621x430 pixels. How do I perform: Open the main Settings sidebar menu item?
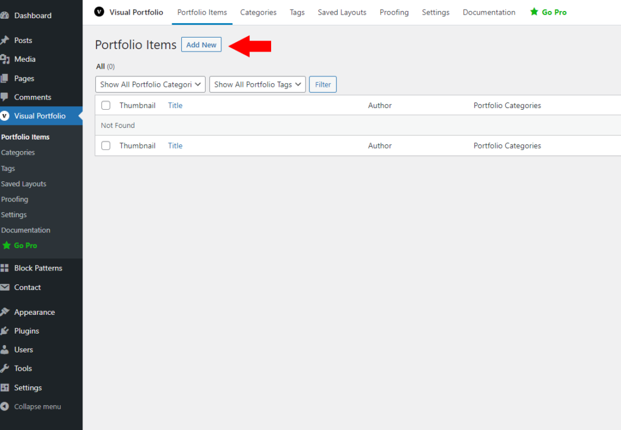[28, 388]
